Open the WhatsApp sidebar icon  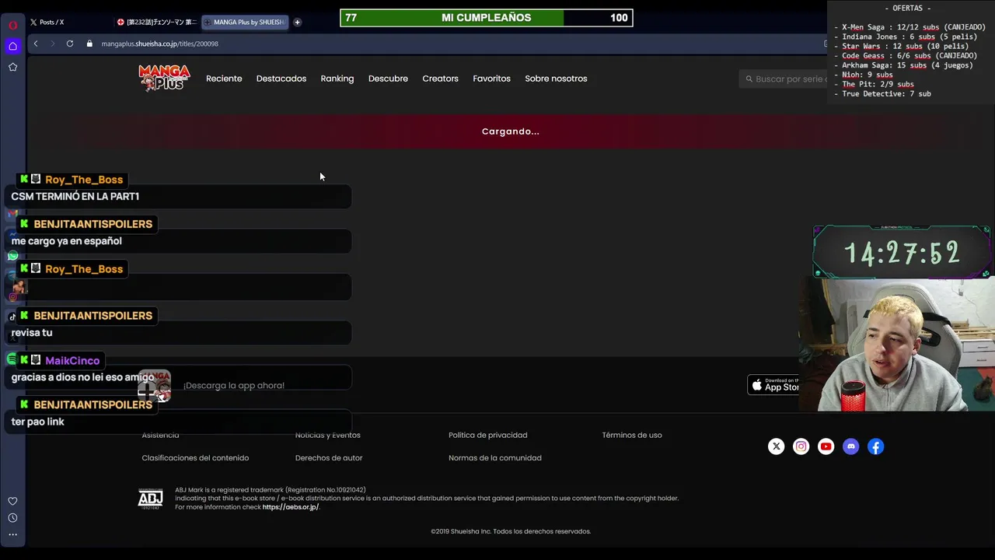coord(12,255)
